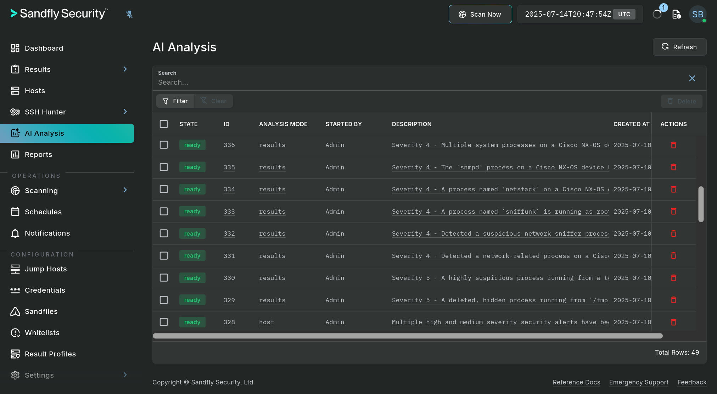Select the checkbox for row 333
717x394 pixels.
(x=164, y=211)
